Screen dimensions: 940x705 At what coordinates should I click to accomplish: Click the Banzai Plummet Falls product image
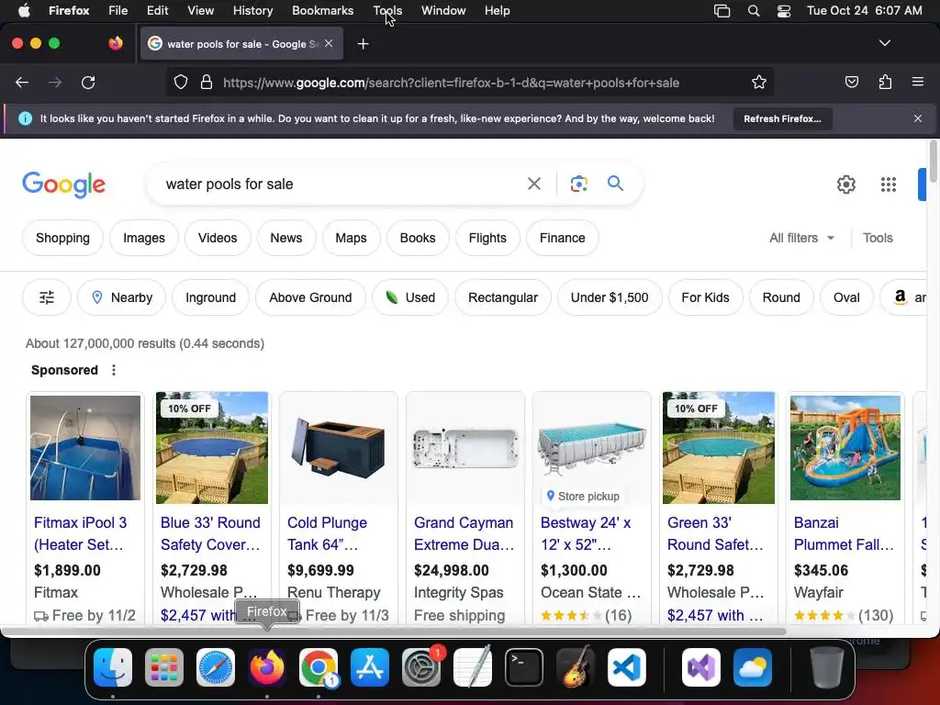pyautogui.click(x=845, y=447)
